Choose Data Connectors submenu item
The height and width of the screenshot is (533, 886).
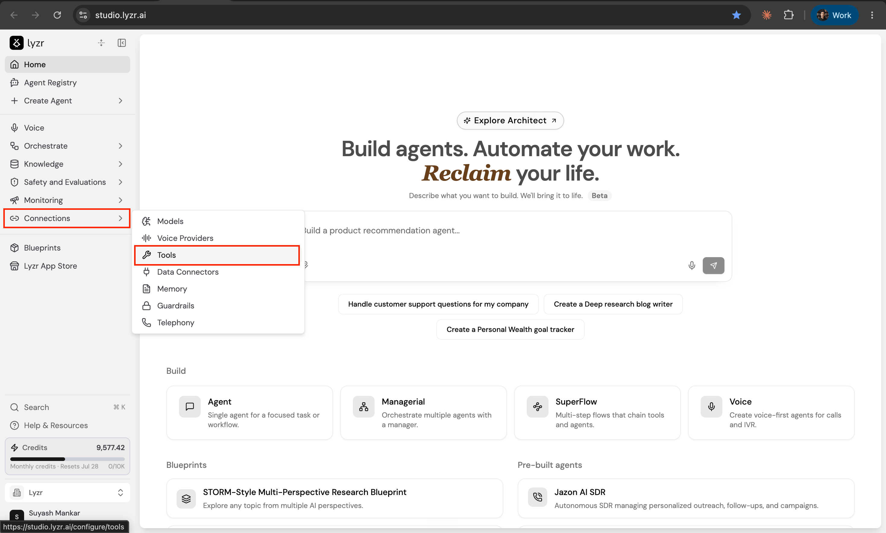click(218, 272)
